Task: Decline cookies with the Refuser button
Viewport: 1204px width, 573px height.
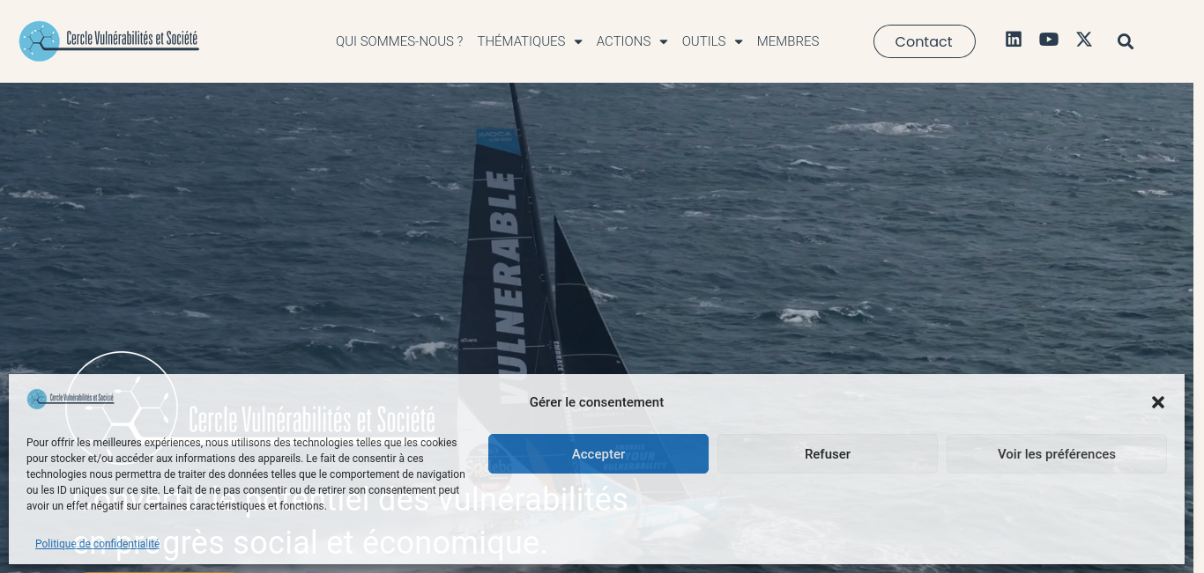Action: tap(828, 454)
